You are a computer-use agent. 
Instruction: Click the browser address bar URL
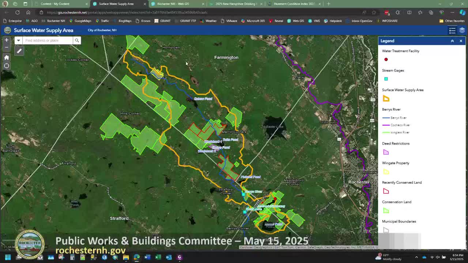127,12
